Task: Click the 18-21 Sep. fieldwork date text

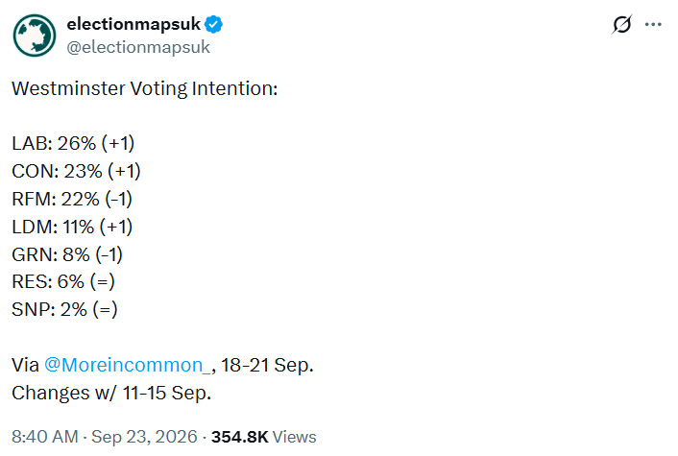Action: [267, 365]
